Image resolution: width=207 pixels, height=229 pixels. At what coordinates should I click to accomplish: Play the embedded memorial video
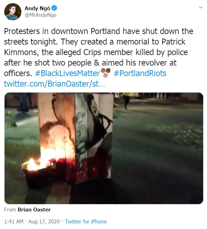[x=104, y=148]
